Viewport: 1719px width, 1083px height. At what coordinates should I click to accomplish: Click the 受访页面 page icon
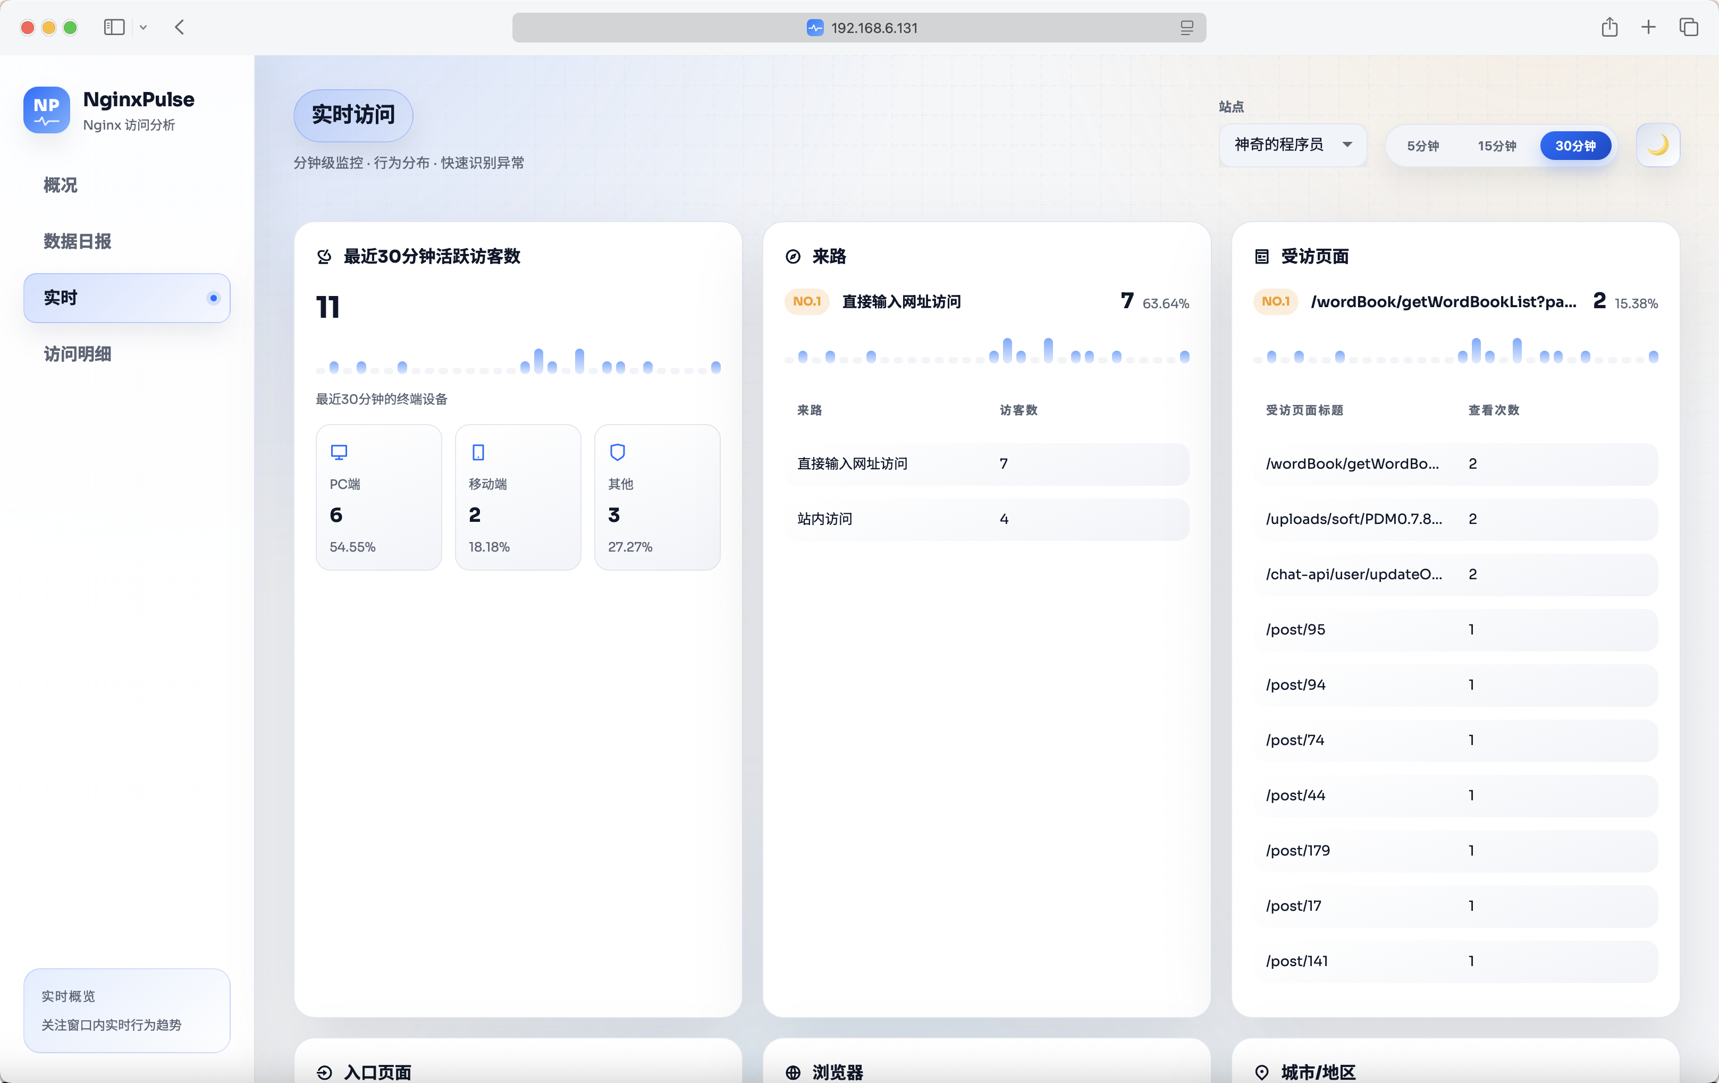click(x=1261, y=256)
